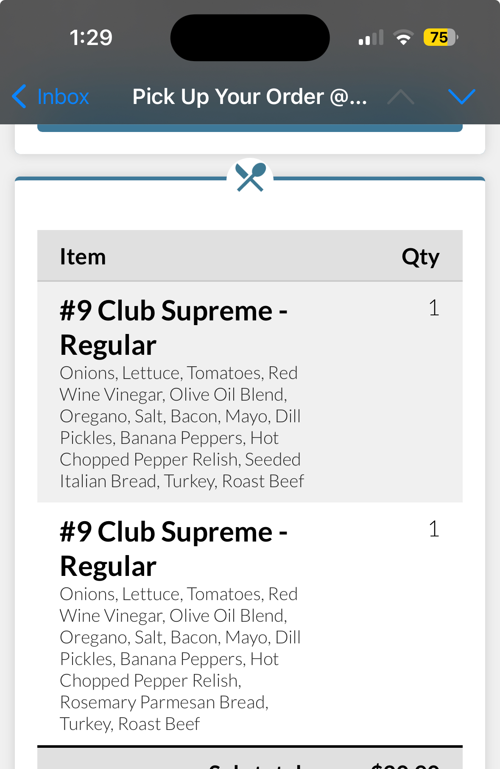Viewport: 500px width, 769px height.
Task: Tap the crossed fork and spoon icon
Action: (250, 177)
